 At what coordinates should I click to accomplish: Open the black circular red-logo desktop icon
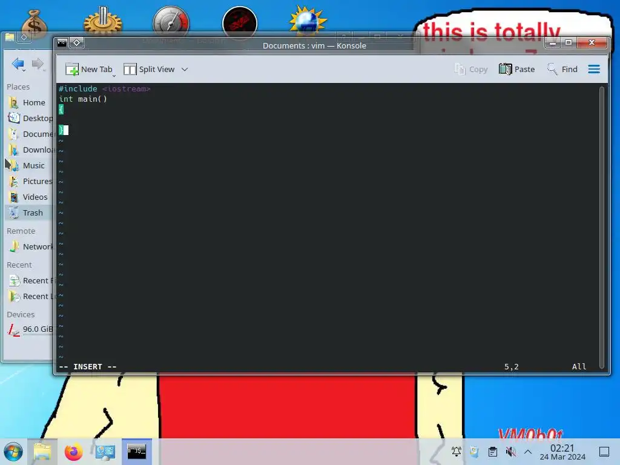point(240,22)
